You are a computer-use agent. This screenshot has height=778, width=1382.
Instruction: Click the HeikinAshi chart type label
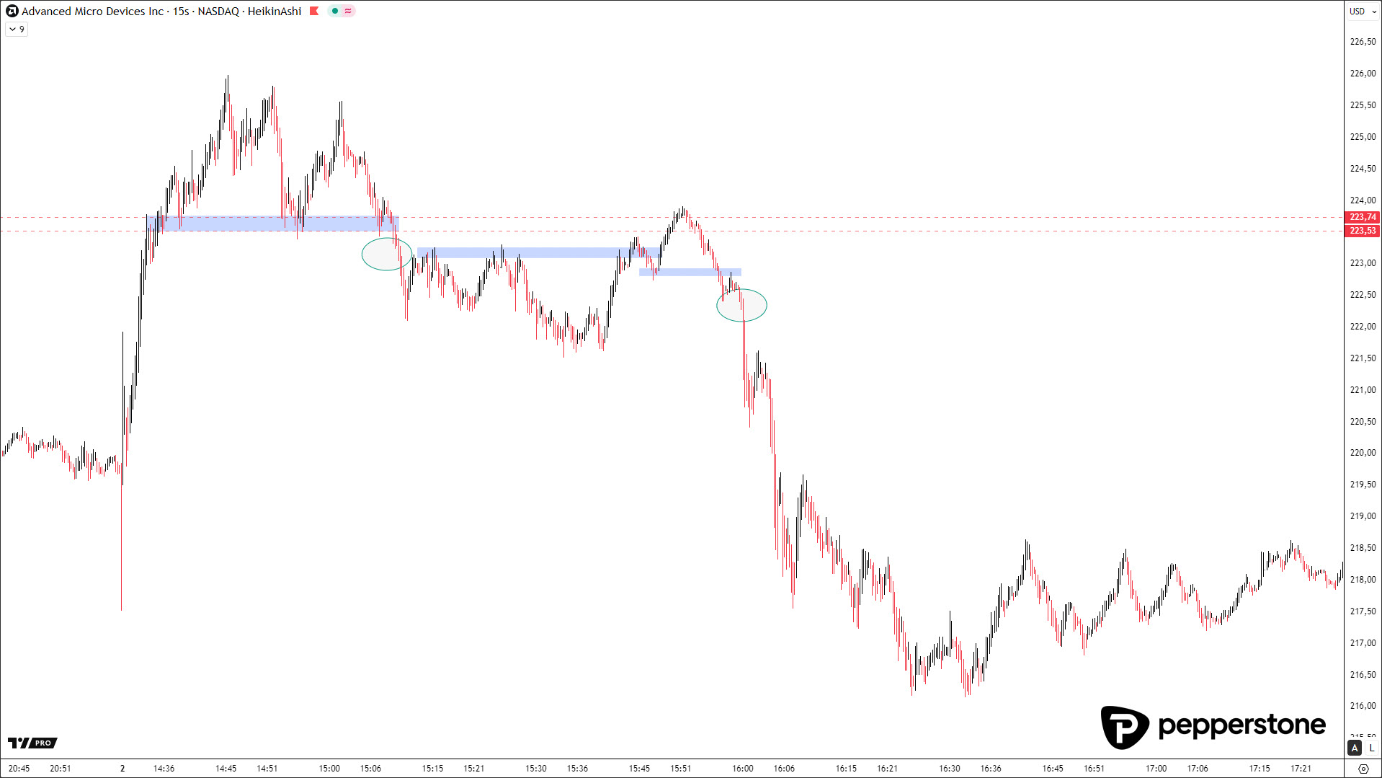point(275,11)
